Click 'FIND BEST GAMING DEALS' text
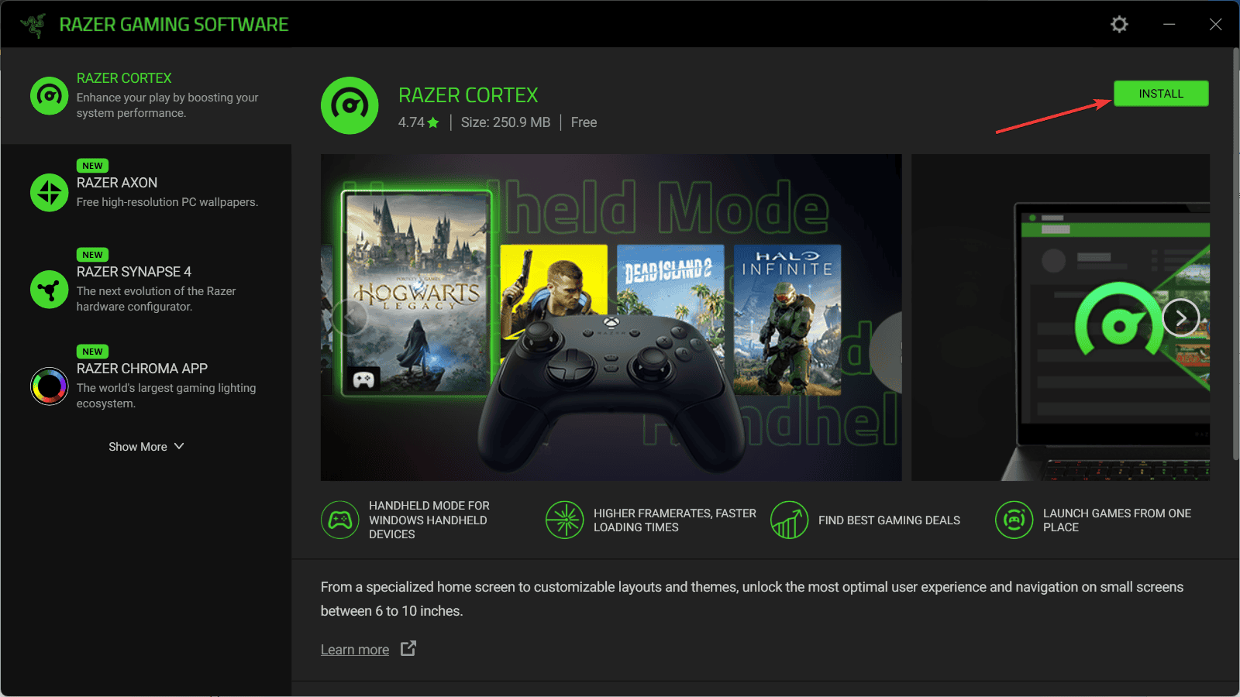This screenshot has width=1240, height=697. pyautogui.click(x=889, y=520)
